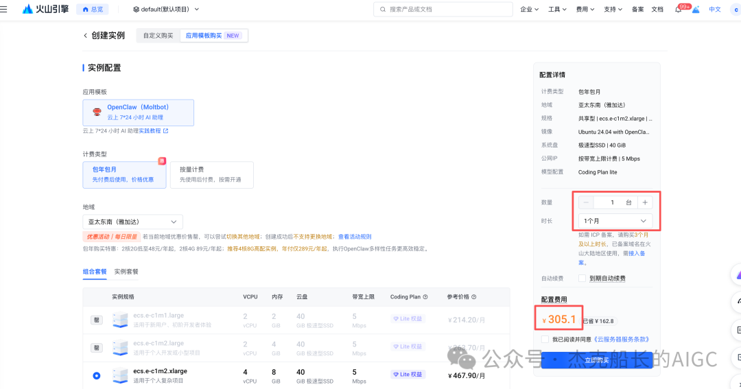Toggle 到期自动续费 checkbox

click(583, 279)
